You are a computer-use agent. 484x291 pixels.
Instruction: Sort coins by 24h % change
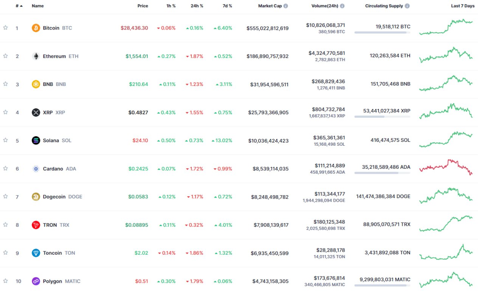point(197,6)
